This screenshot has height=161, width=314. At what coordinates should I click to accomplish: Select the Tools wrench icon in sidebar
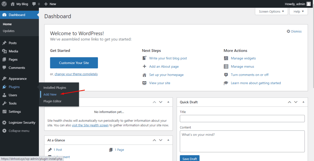[x=4, y=103]
